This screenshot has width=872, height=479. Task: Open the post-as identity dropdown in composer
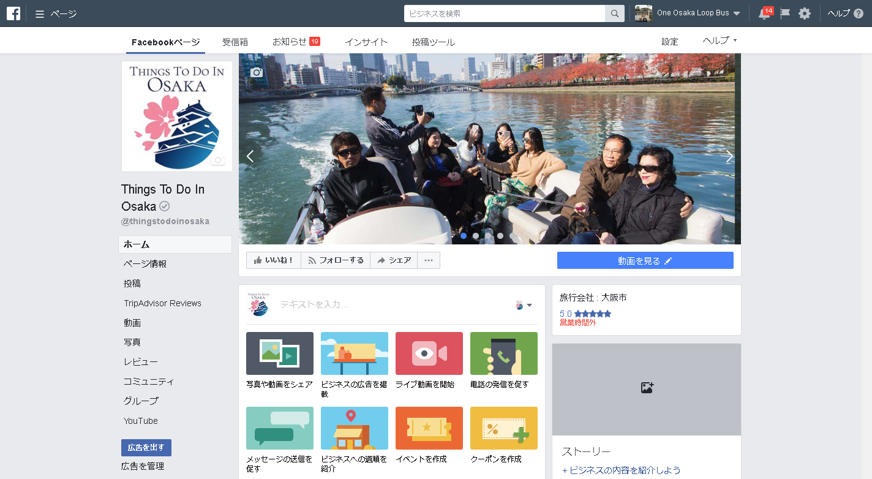pos(524,305)
